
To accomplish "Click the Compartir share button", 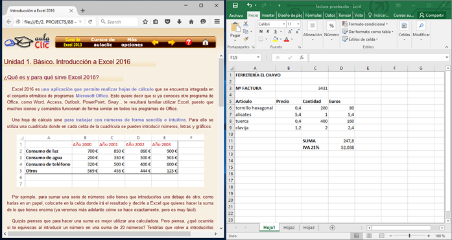I will click(431, 16).
